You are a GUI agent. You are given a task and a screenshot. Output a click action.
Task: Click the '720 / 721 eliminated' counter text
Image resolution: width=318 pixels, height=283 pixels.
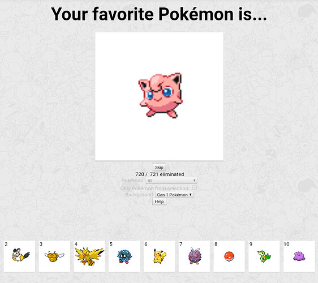coord(160,174)
